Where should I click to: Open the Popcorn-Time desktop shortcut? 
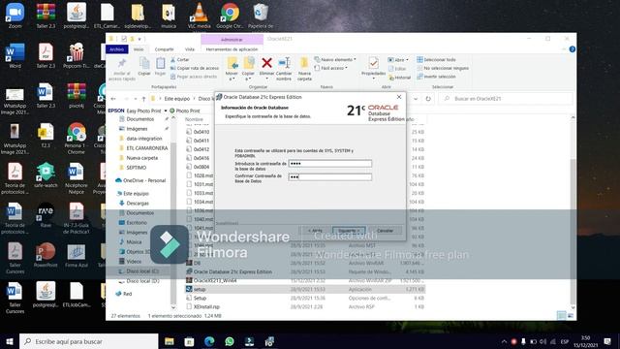(x=77, y=55)
